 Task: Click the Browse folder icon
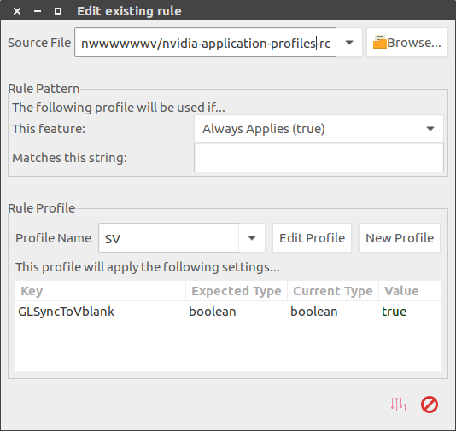[x=379, y=42]
